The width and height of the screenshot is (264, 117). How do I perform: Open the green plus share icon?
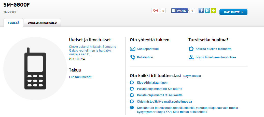pos(213,11)
